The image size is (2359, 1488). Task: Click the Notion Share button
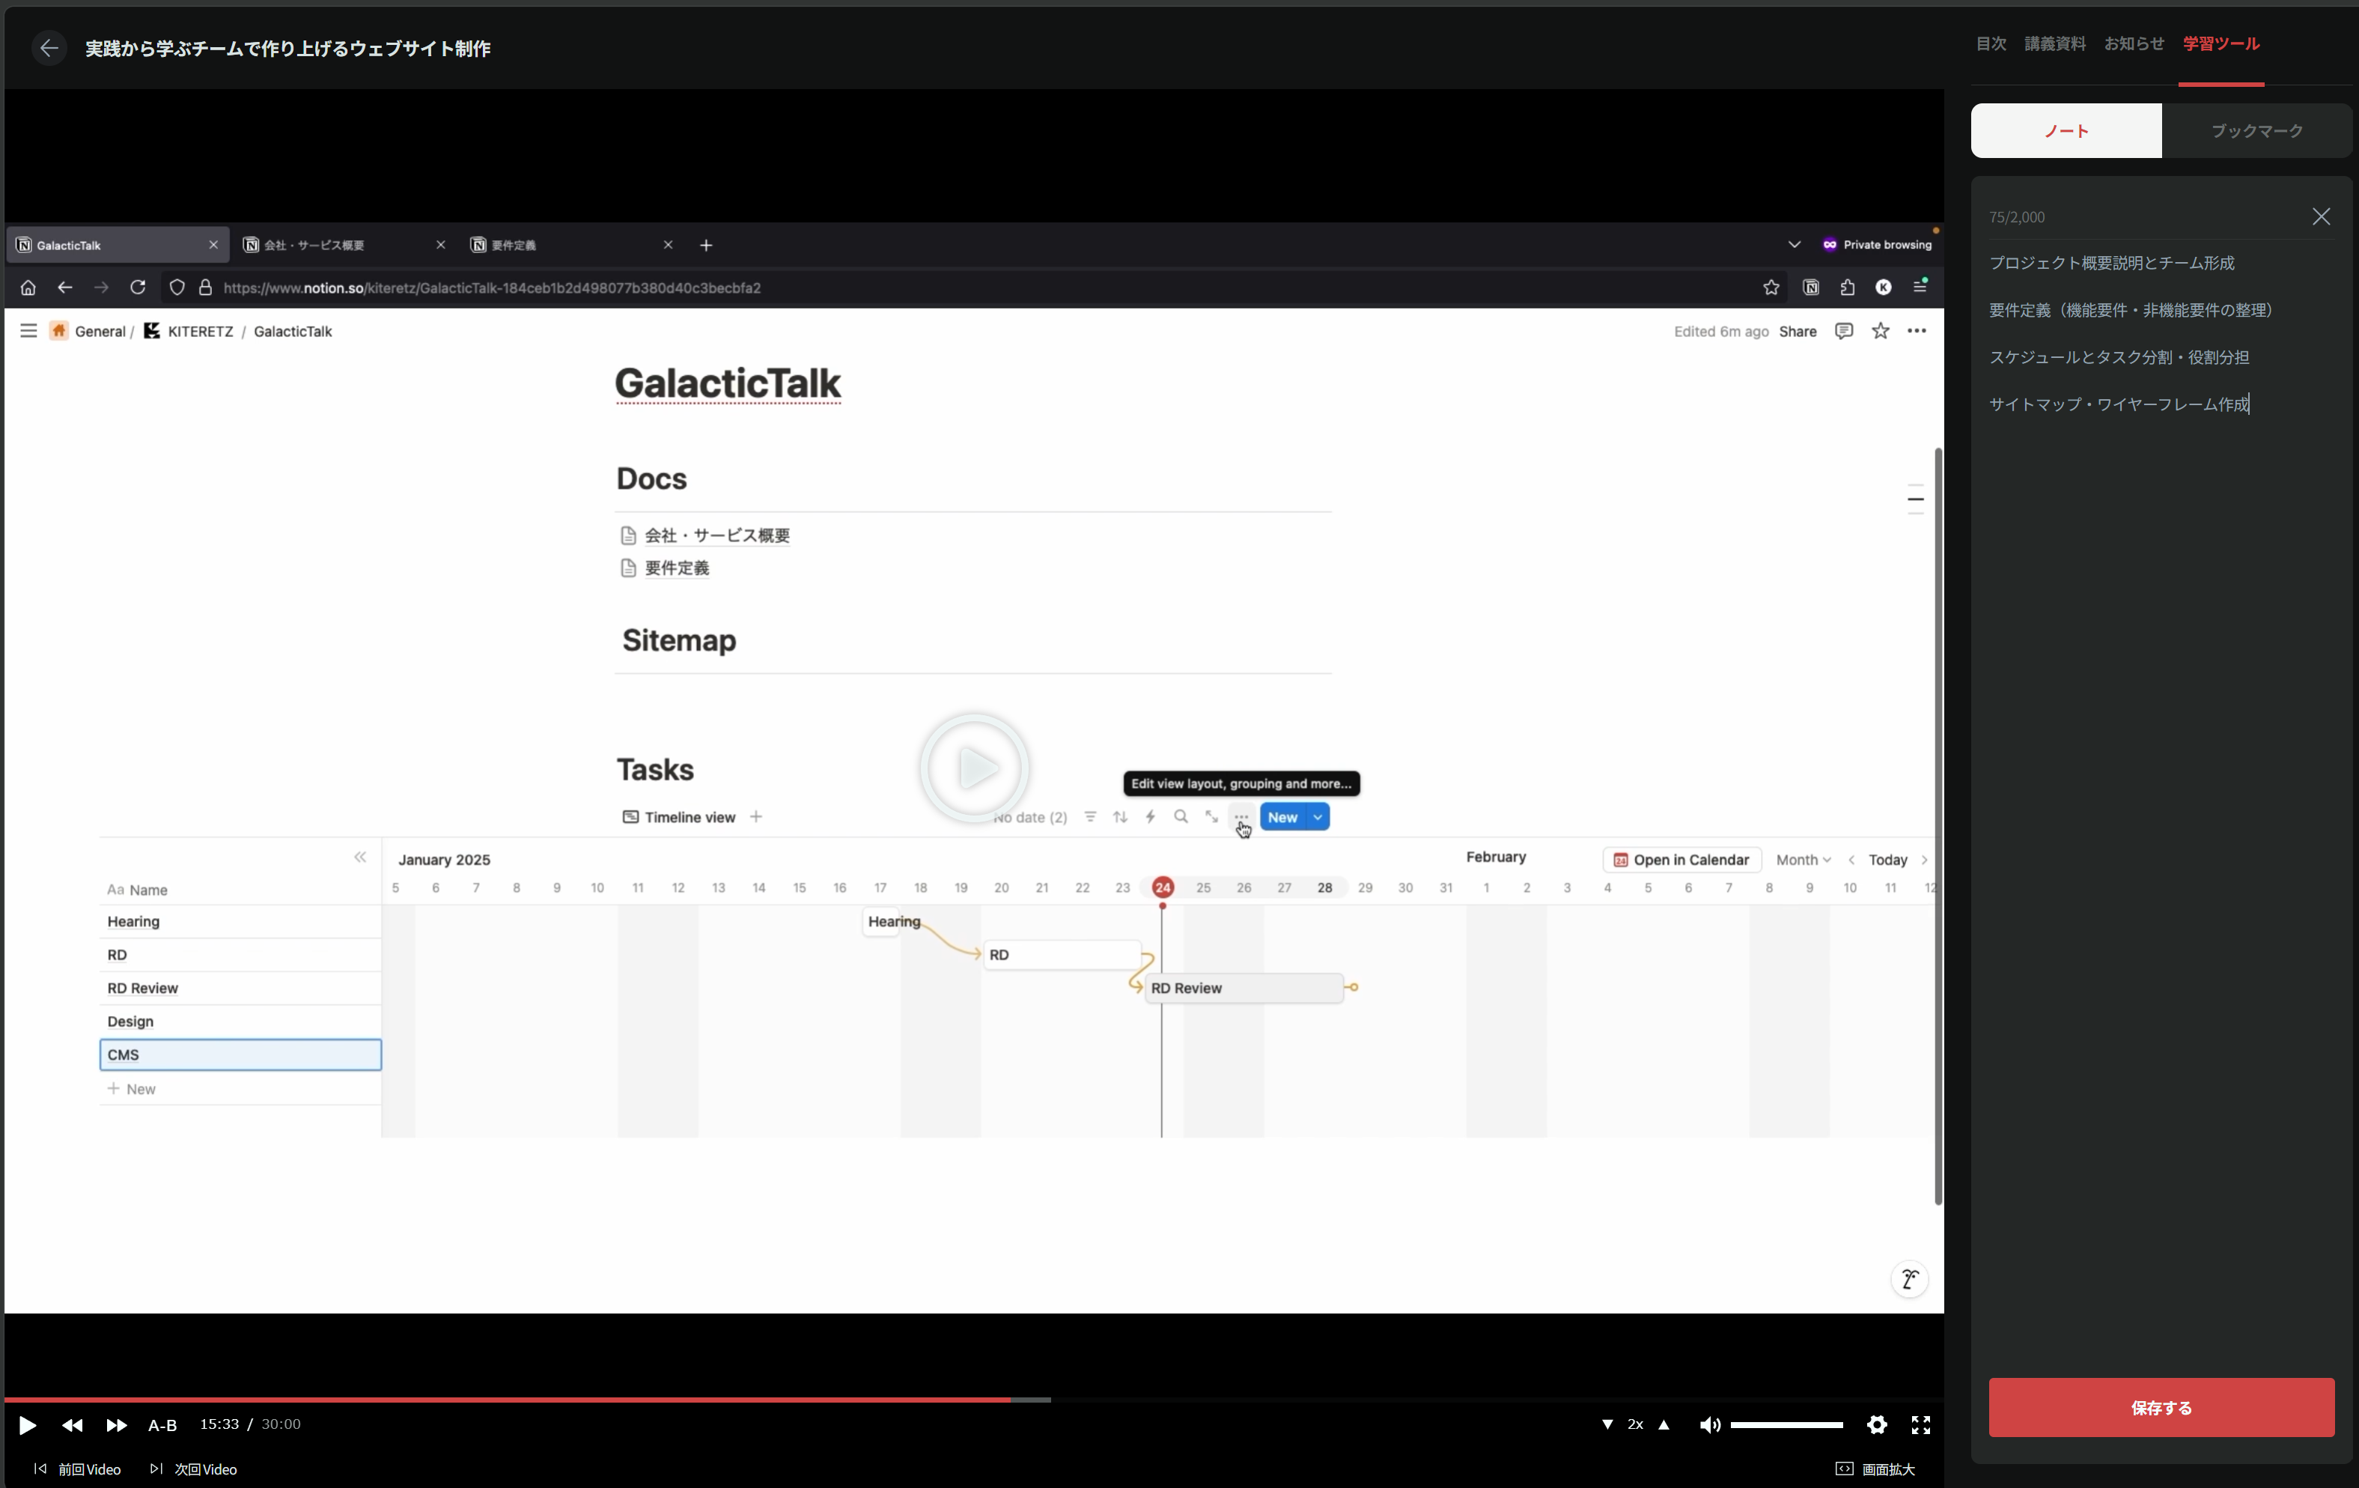[1798, 331]
